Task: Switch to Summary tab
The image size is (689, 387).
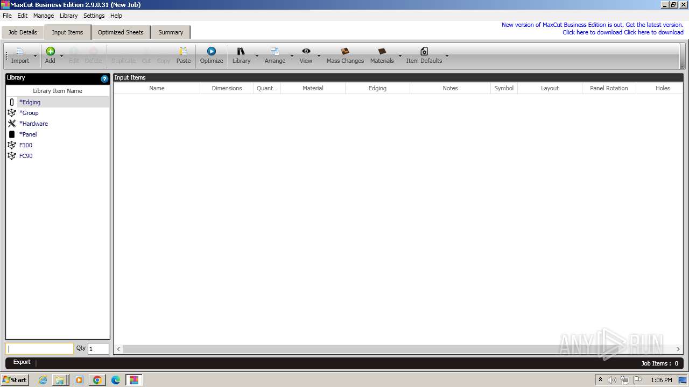Action: point(171,32)
